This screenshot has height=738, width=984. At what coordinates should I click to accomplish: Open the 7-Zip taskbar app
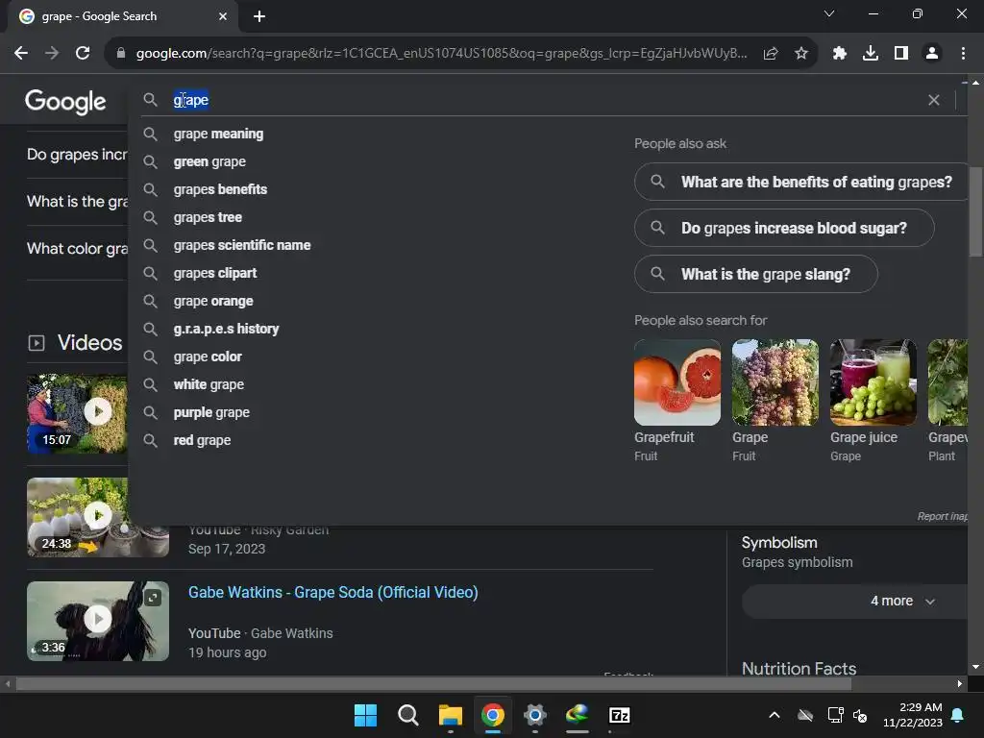point(620,715)
